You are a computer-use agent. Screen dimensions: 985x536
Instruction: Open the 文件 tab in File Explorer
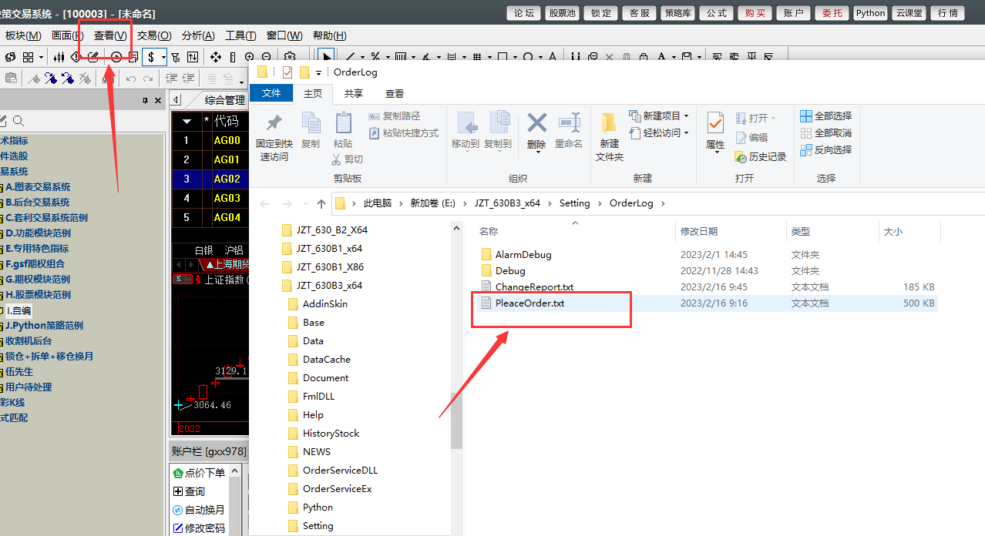(271, 93)
